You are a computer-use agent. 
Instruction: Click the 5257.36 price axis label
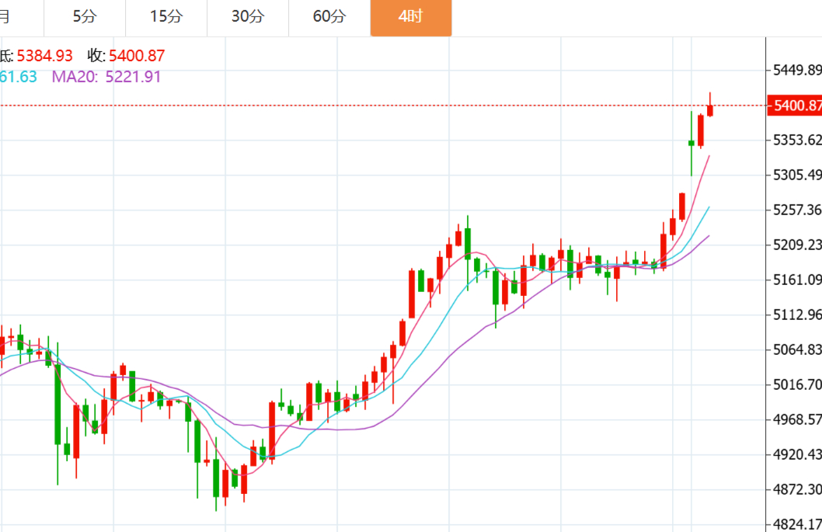(797, 210)
